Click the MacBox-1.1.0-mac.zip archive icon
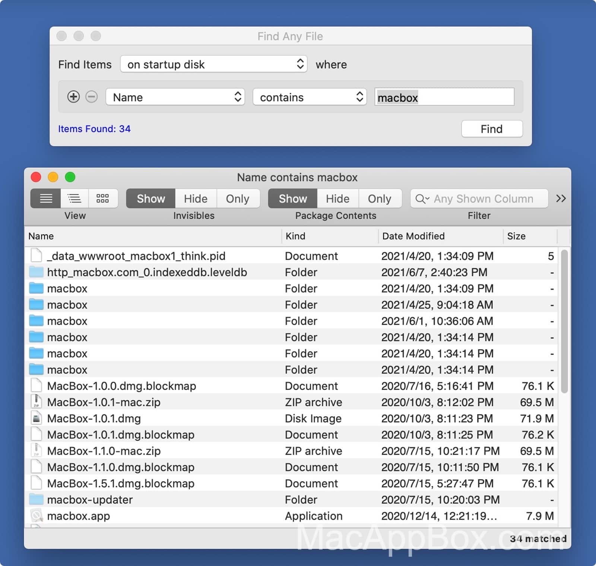The width and height of the screenshot is (596, 566). point(36,451)
